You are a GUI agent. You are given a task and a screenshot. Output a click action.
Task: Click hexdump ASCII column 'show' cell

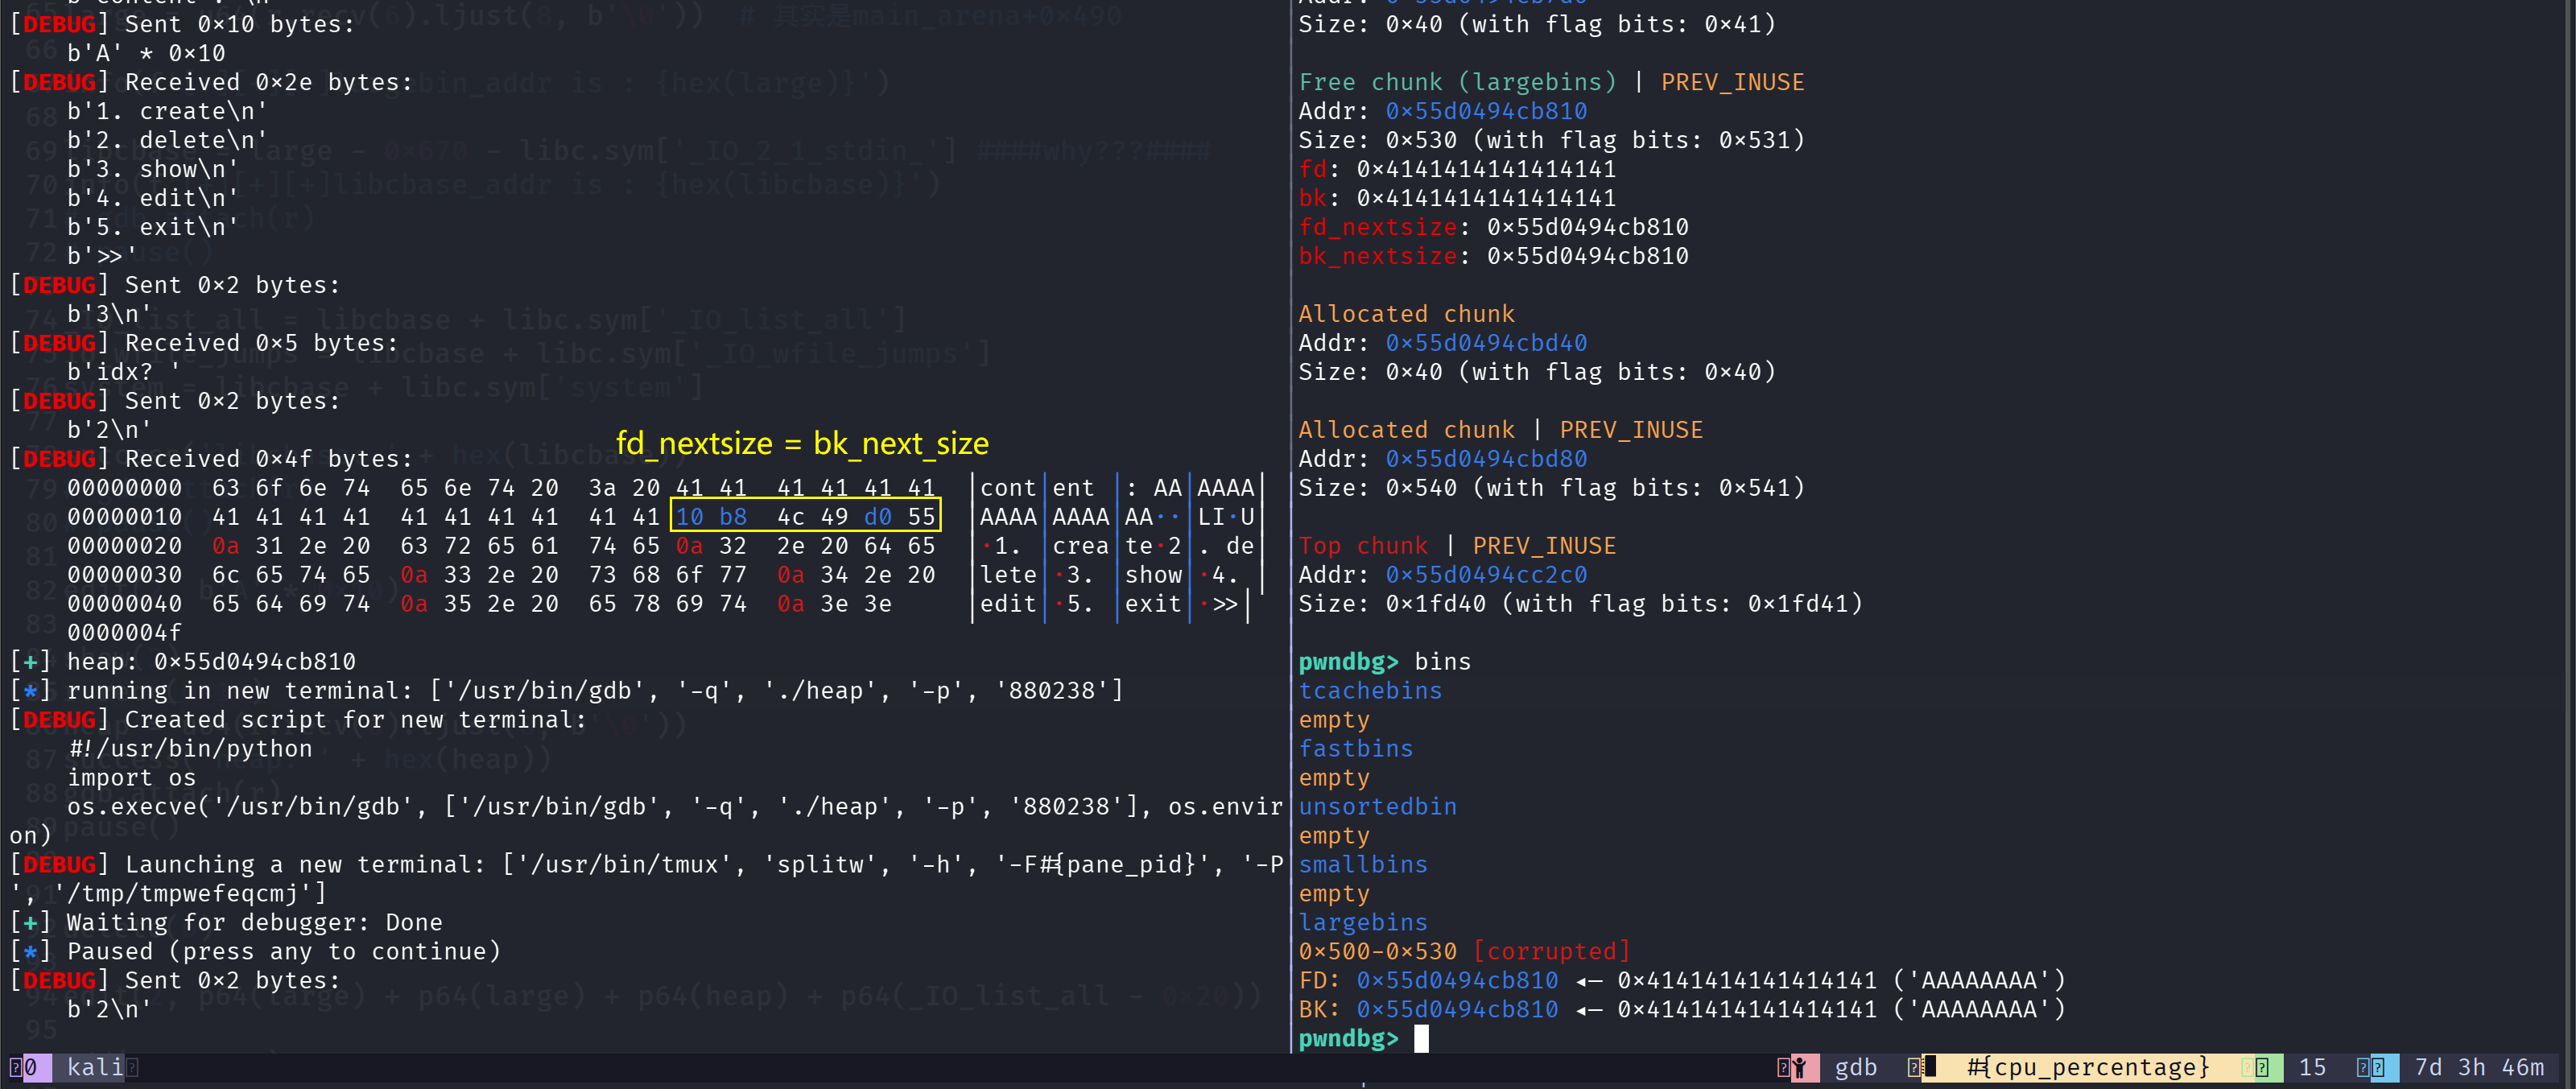pyautogui.click(x=1153, y=575)
